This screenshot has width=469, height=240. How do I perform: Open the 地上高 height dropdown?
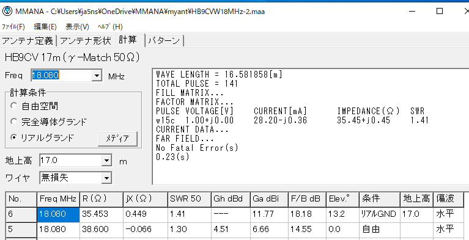click(106, 161)
